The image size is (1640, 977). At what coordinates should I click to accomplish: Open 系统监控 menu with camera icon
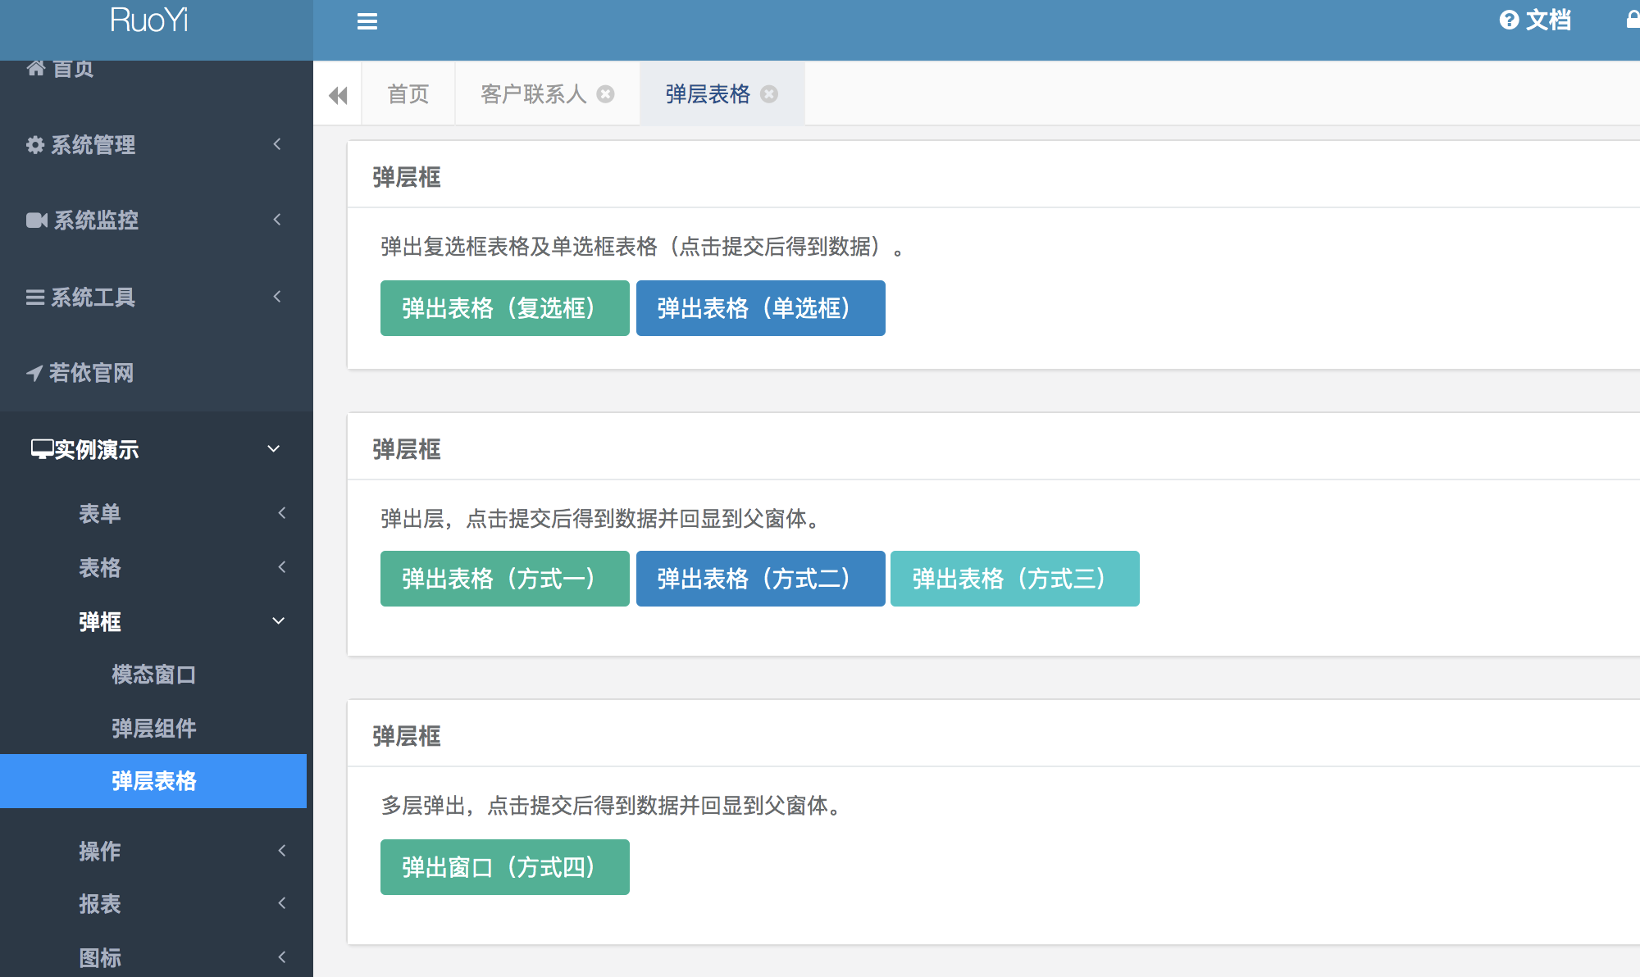82,220
